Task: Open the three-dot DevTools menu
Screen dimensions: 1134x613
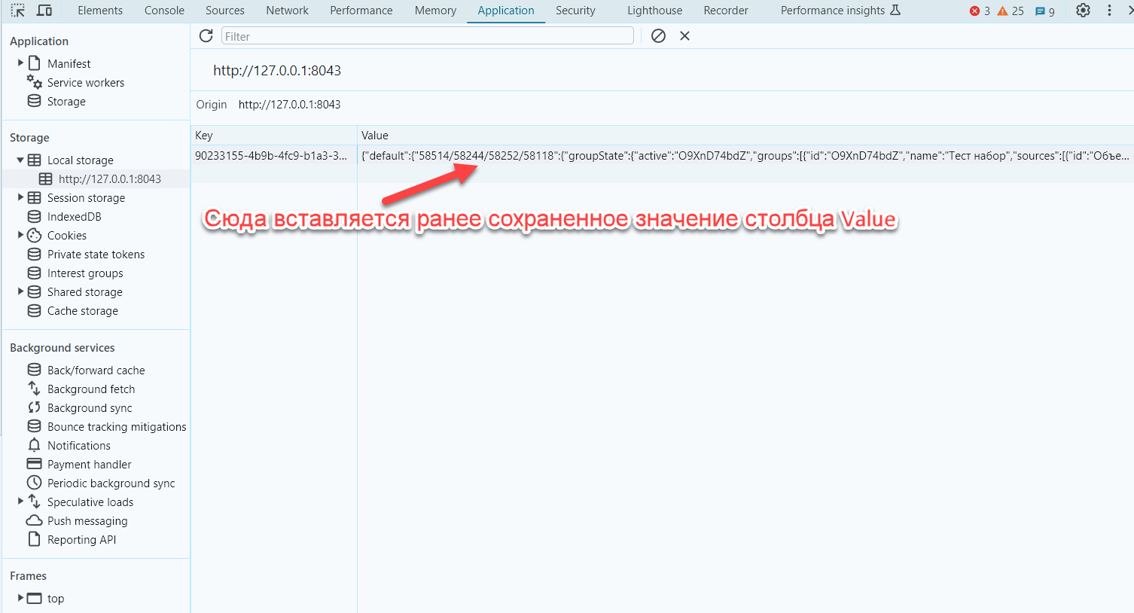Action: (x=1109, y=11)
